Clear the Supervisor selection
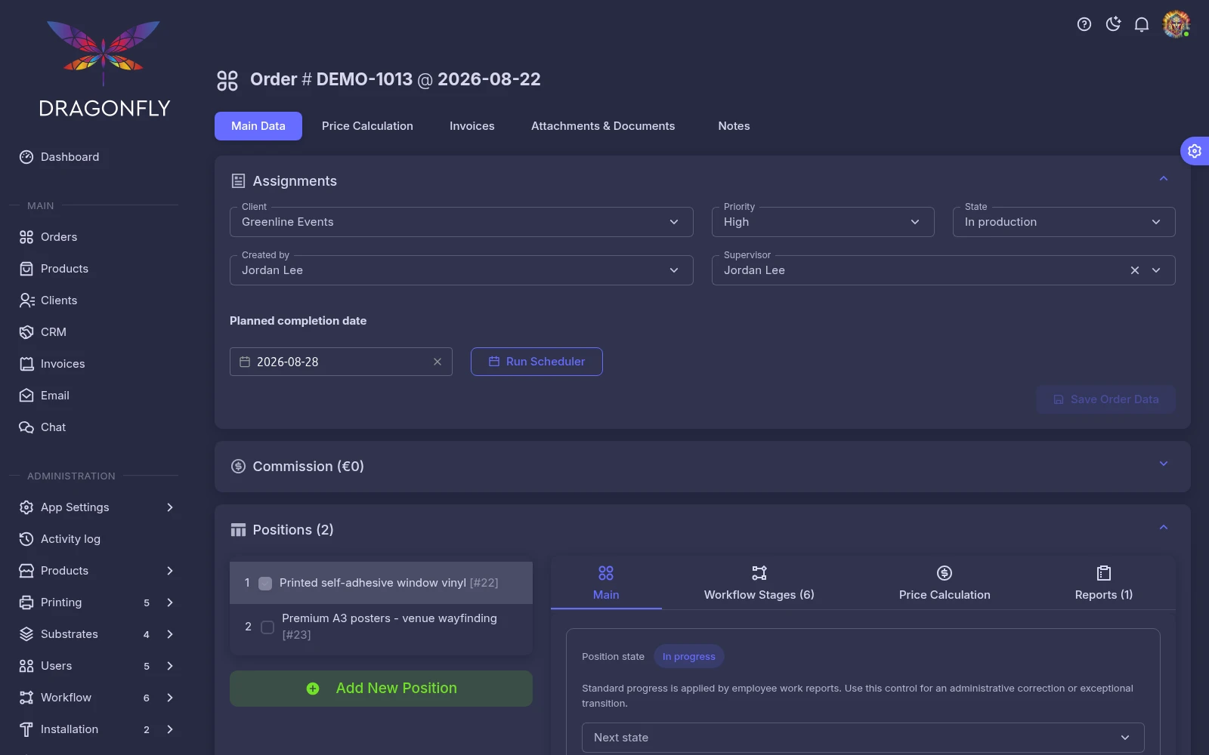The image size is (1209, 755). (x=1135, y=270)
